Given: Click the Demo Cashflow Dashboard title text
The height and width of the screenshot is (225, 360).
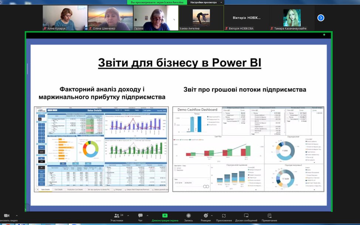Looking at the screenshot, I should pos(197,110).
